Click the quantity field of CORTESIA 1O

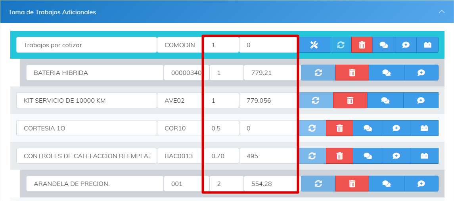point(222,128)
